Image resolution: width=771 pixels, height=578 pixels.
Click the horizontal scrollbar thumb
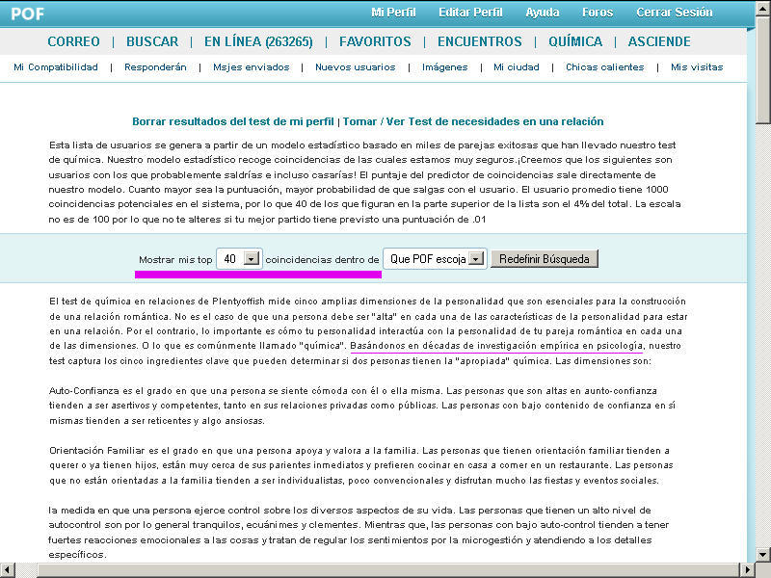click(x=388, y=570)
